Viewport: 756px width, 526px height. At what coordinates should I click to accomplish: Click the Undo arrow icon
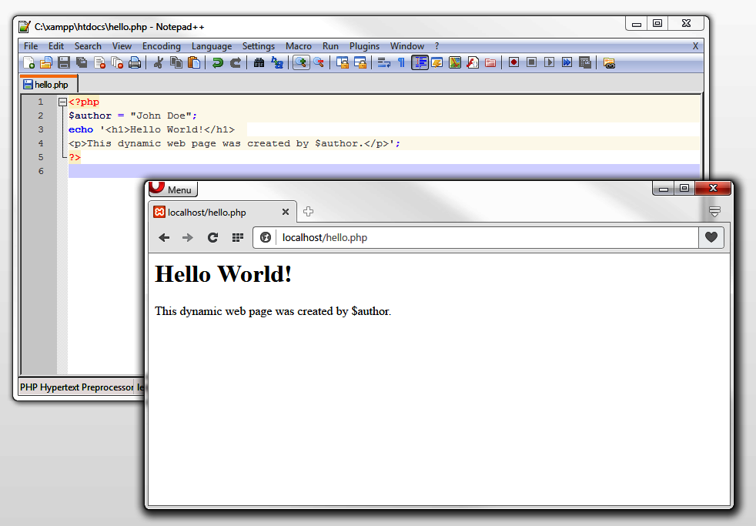pos(218,63)
